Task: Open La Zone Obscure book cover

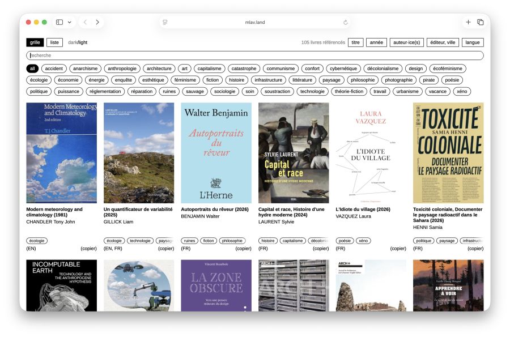Action: coord(216,285)
